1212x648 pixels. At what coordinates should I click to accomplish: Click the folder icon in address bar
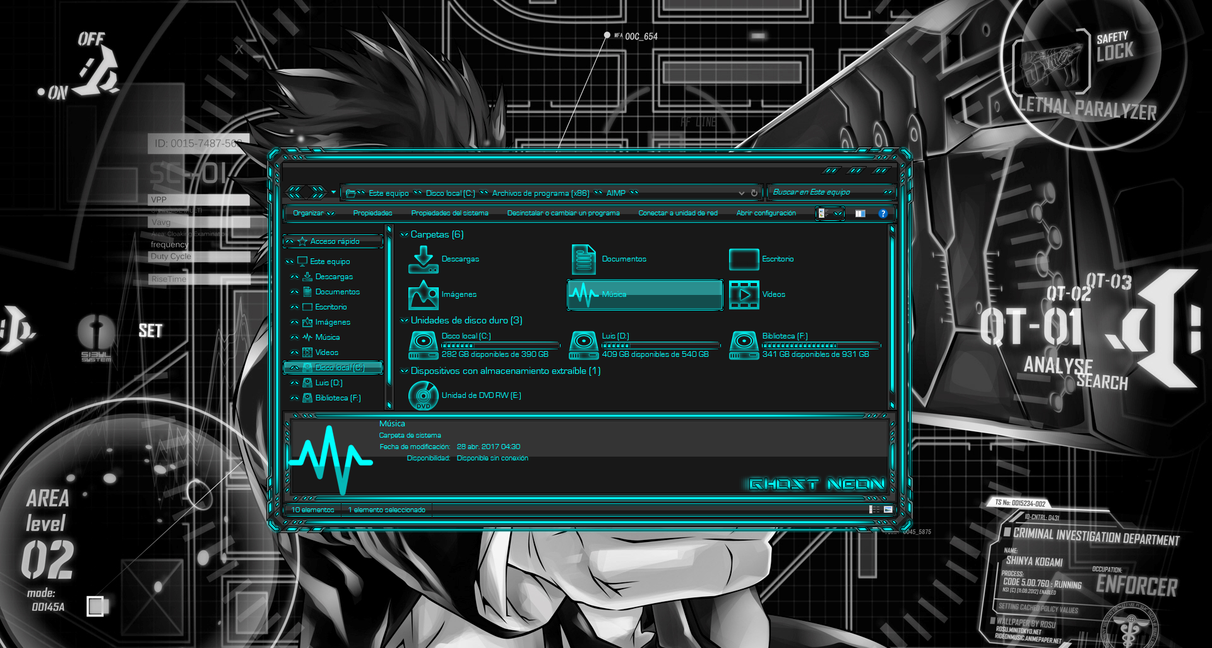click(350, 193)
